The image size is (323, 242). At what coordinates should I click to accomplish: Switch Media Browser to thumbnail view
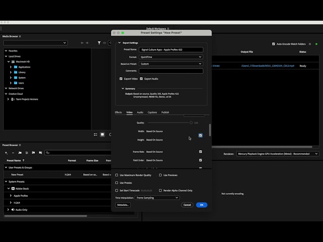coord(102,135)
